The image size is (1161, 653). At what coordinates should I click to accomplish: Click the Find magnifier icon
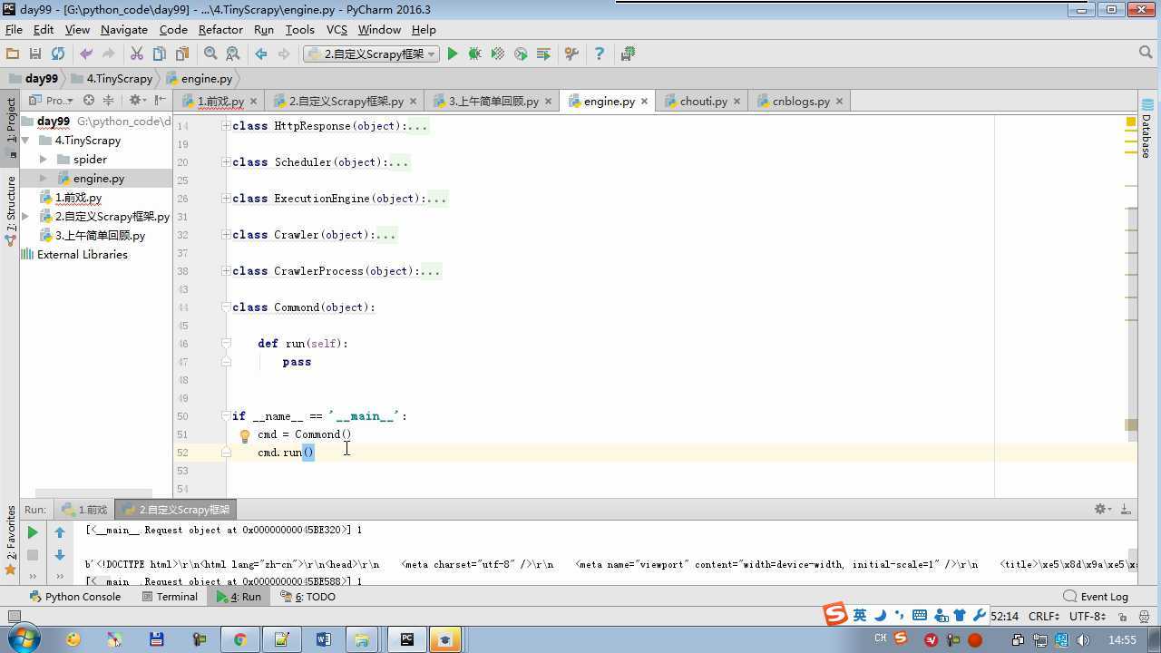coord(210,54)
